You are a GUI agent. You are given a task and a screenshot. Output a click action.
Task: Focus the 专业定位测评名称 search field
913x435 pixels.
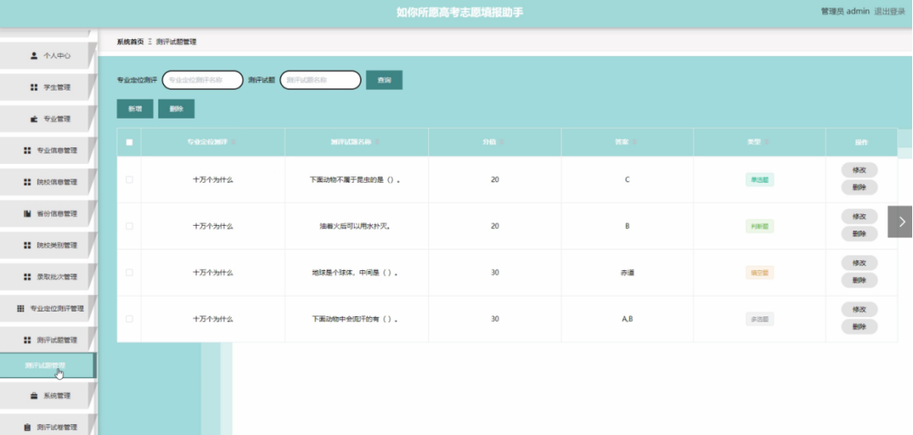tap(203, 80)
